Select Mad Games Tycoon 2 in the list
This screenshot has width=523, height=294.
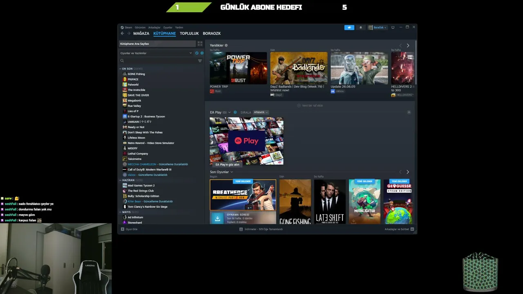tap(141, 185)
